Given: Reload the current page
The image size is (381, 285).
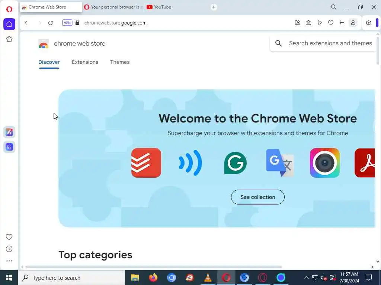Looking at the screenshot, I should click(x=51, y=23).
